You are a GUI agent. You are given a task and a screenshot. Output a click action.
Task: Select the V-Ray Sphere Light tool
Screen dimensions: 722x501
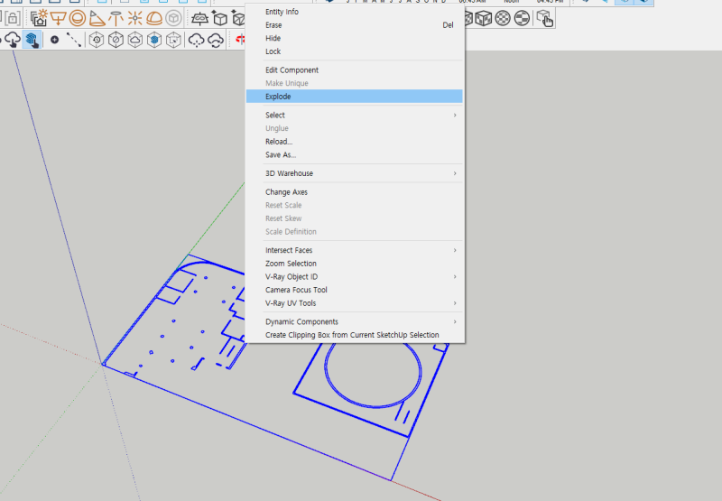pyautogui.click(x=78, y=18)
